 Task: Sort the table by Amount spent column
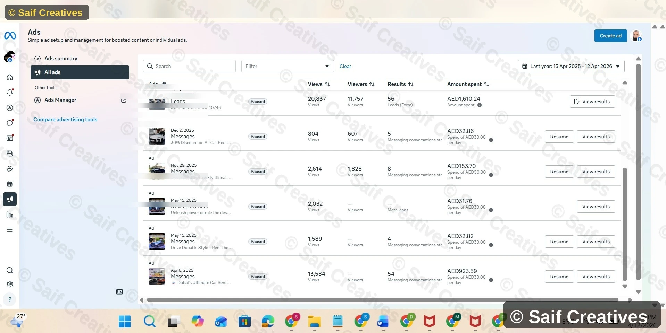coord(468,84)
